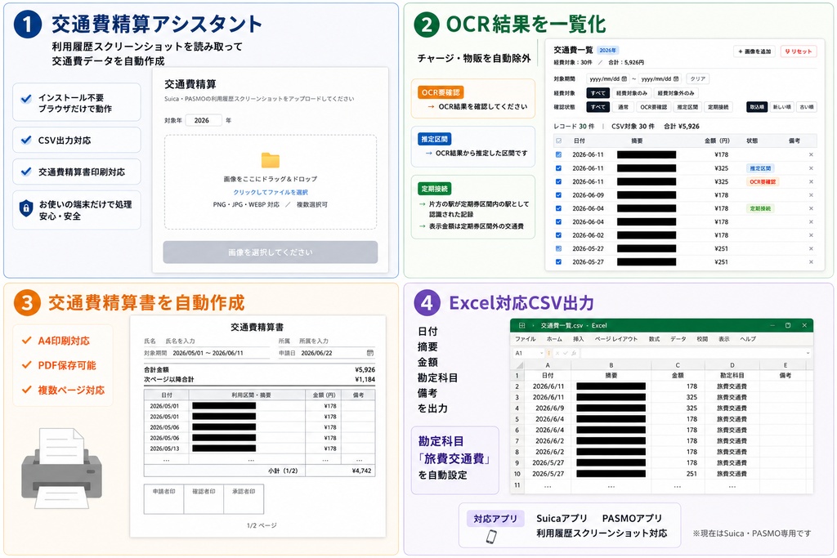The image size is (837, 558).
Task: Select Excel column header D
Action: pos(732,365)
